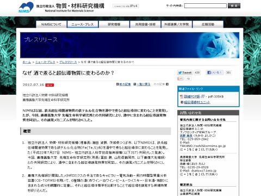The height and width of the screenshot is (196, 261).
Task: Click the Facebook いいね button
Action: (215, 72)
